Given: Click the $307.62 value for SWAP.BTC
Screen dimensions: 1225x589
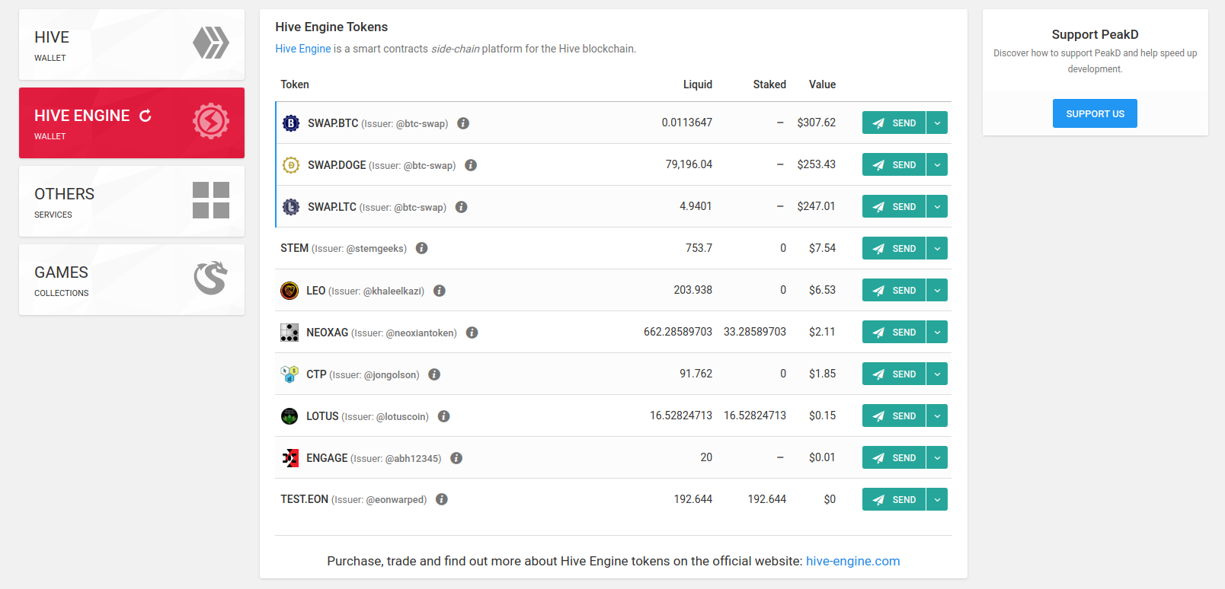Looking at the screenshot, I should (x=816, y=123).
